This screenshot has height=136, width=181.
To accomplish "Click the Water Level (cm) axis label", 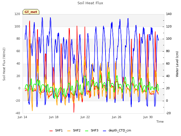I will coord(177,64).
